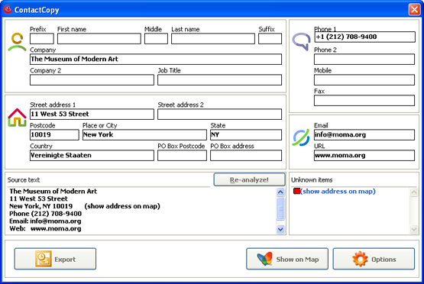The image size is (424, 284).
Task: Click the Last name input box
Action: click(x=213, y=39)
